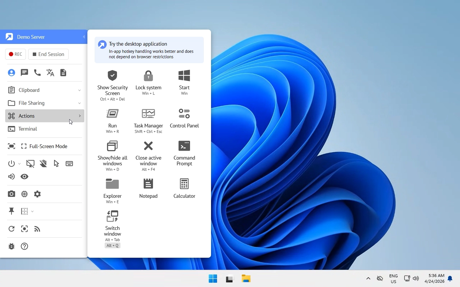The width and height of the screenshot is (460, 287).
Task: Click the connection signal feed icon
Action: coord(37,229)
